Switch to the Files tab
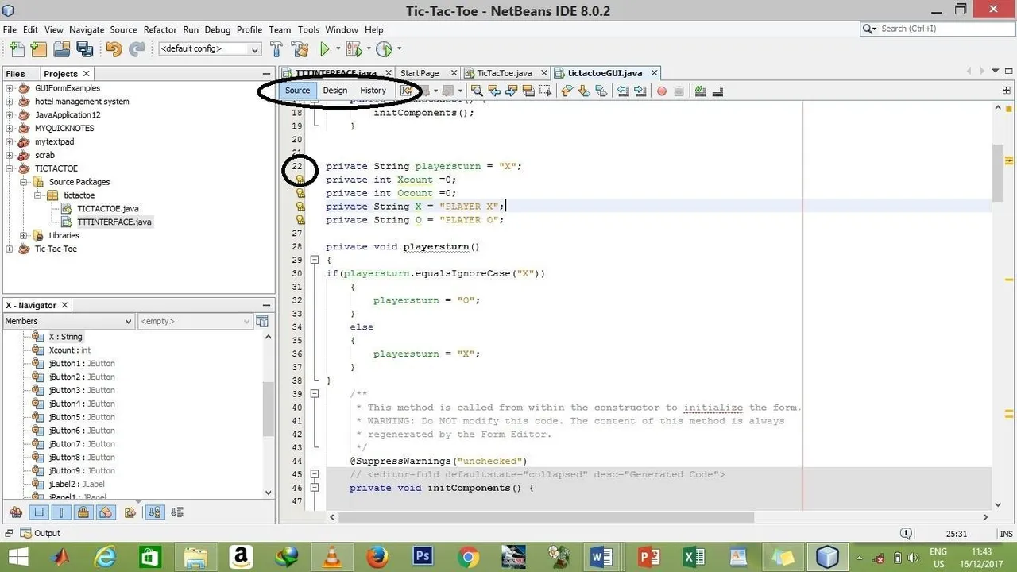Screen dimensions: 1017x572 click(16, 74)
